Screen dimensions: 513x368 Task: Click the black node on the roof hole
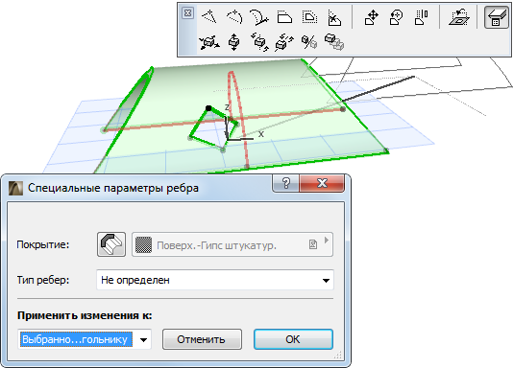pyautogui.click(x=208, y=108)
